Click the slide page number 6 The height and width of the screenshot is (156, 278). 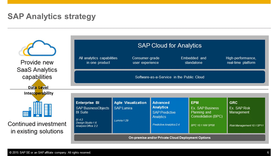click(x=268, y=152)
